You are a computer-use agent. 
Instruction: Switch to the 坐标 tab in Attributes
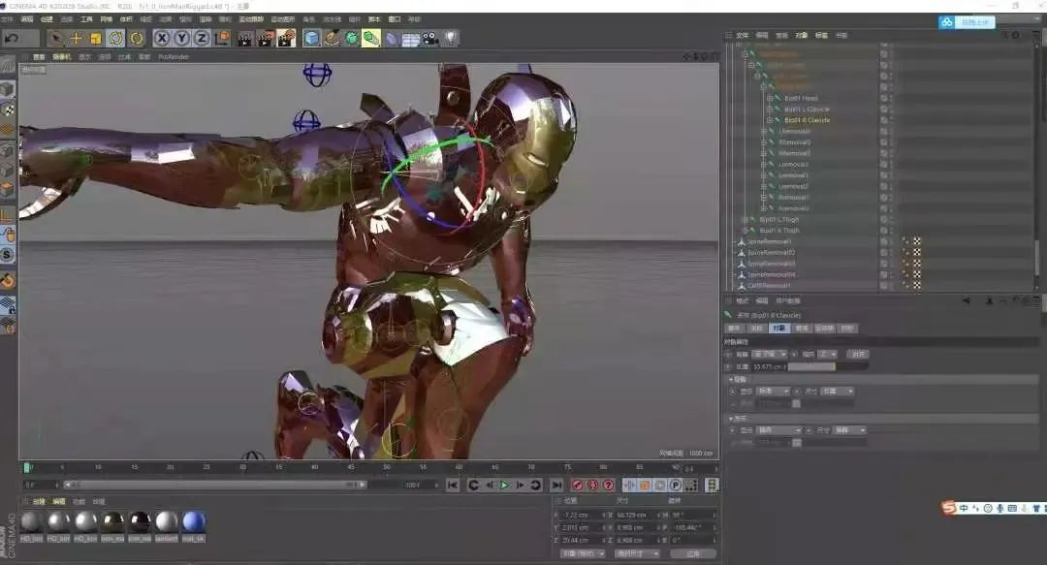click(757, 329)
